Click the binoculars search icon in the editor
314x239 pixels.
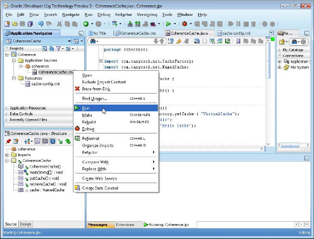tap(92, 41)
